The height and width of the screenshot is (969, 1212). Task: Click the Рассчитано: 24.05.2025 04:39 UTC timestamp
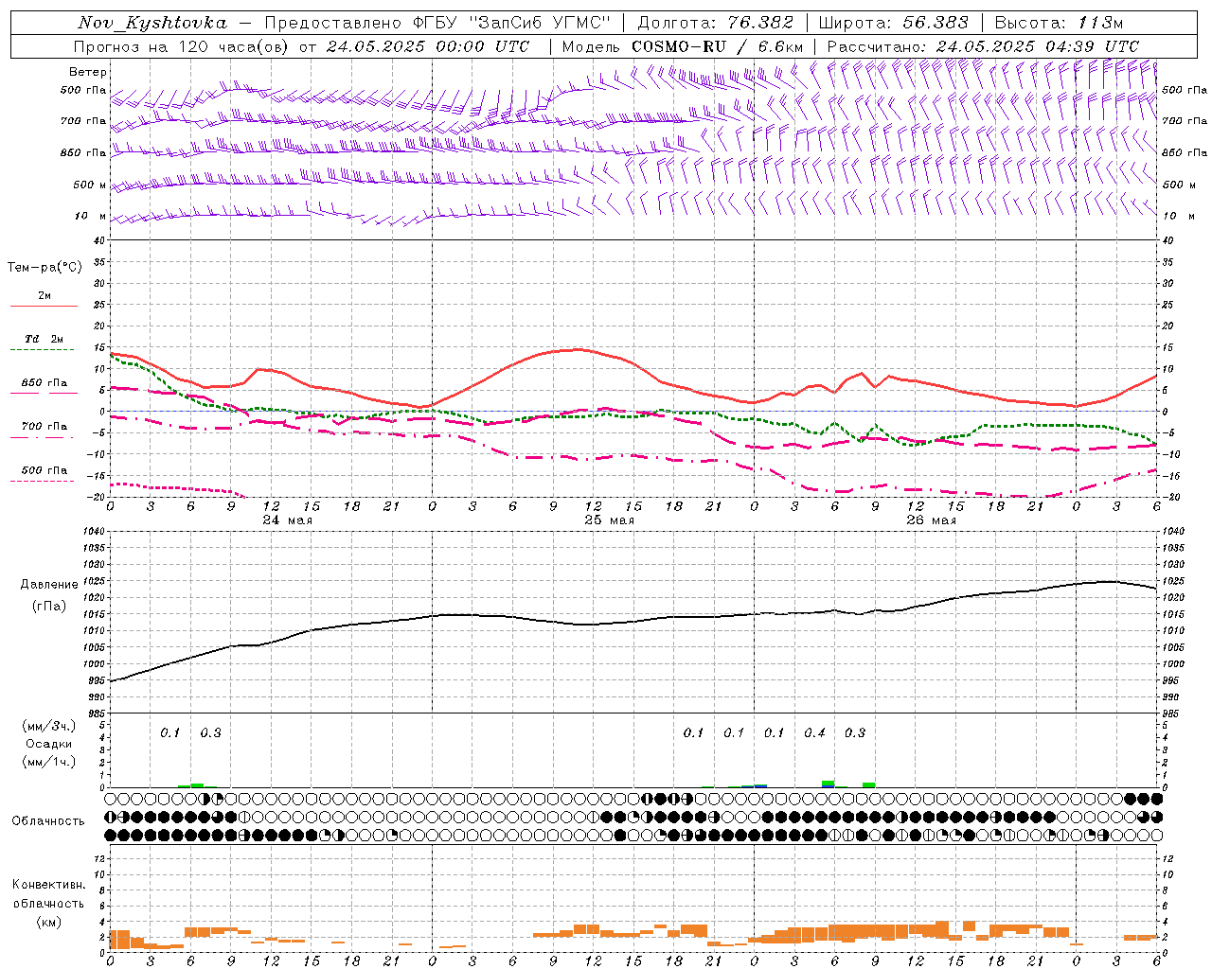point(983,46)
